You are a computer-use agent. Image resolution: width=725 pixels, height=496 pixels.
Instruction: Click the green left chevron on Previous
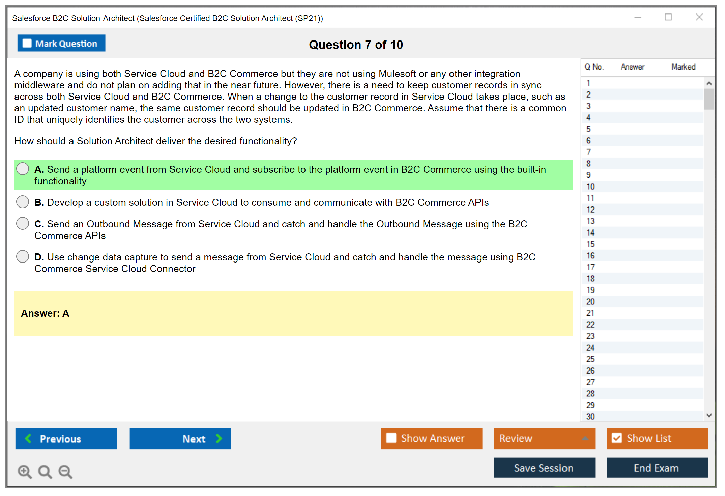pos(29,438)
